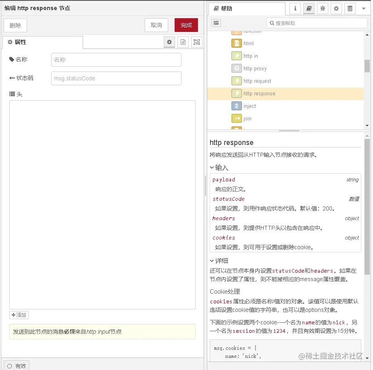Image resolution: width=373 pixels, height=370 pixels.
Task: Click the splitter handle between help panes
Action: coord(289,131)
